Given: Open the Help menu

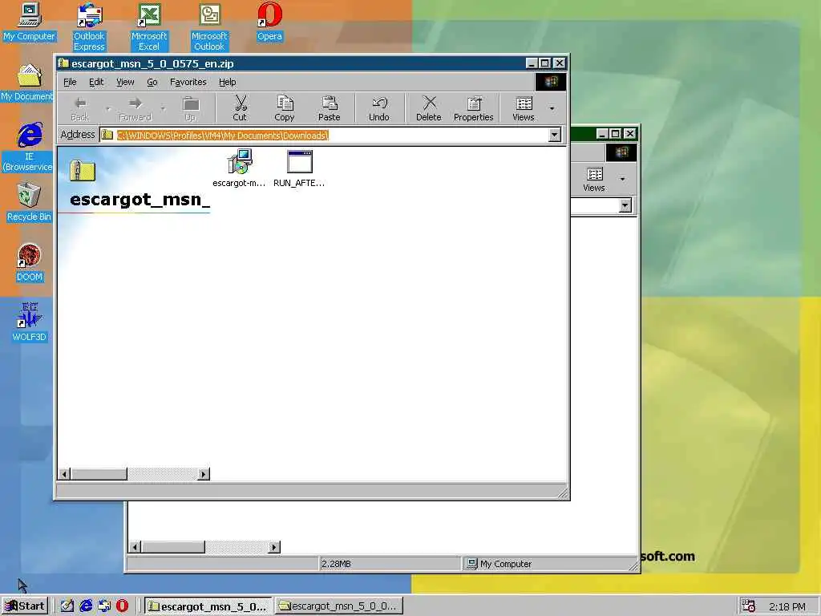Looking at the screenshot, I should pyautogui.click(x=227, y=82).
